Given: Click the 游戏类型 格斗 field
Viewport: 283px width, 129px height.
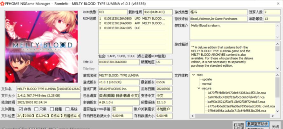Looking at the screenshot, I should coord(218,12).
